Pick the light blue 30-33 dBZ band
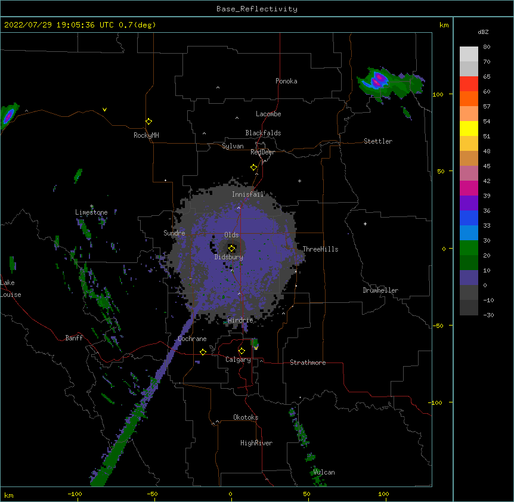Screen dimensions: 514x502 (469, 233)
